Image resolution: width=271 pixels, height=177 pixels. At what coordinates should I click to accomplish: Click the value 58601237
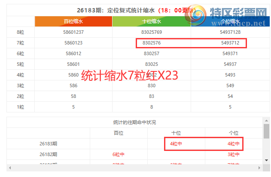pos(73,32)
